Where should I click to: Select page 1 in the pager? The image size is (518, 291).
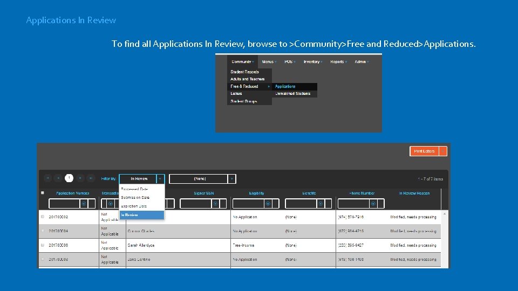[69, 178]
